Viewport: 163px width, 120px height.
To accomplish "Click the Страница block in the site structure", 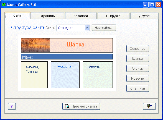I will 65,75.
